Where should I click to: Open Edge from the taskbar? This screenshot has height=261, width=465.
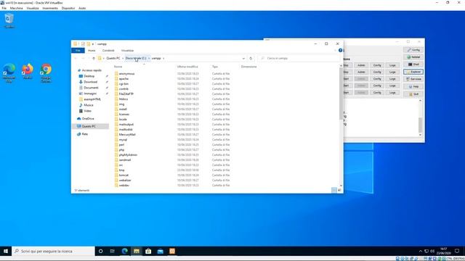(x=124, y=251)
